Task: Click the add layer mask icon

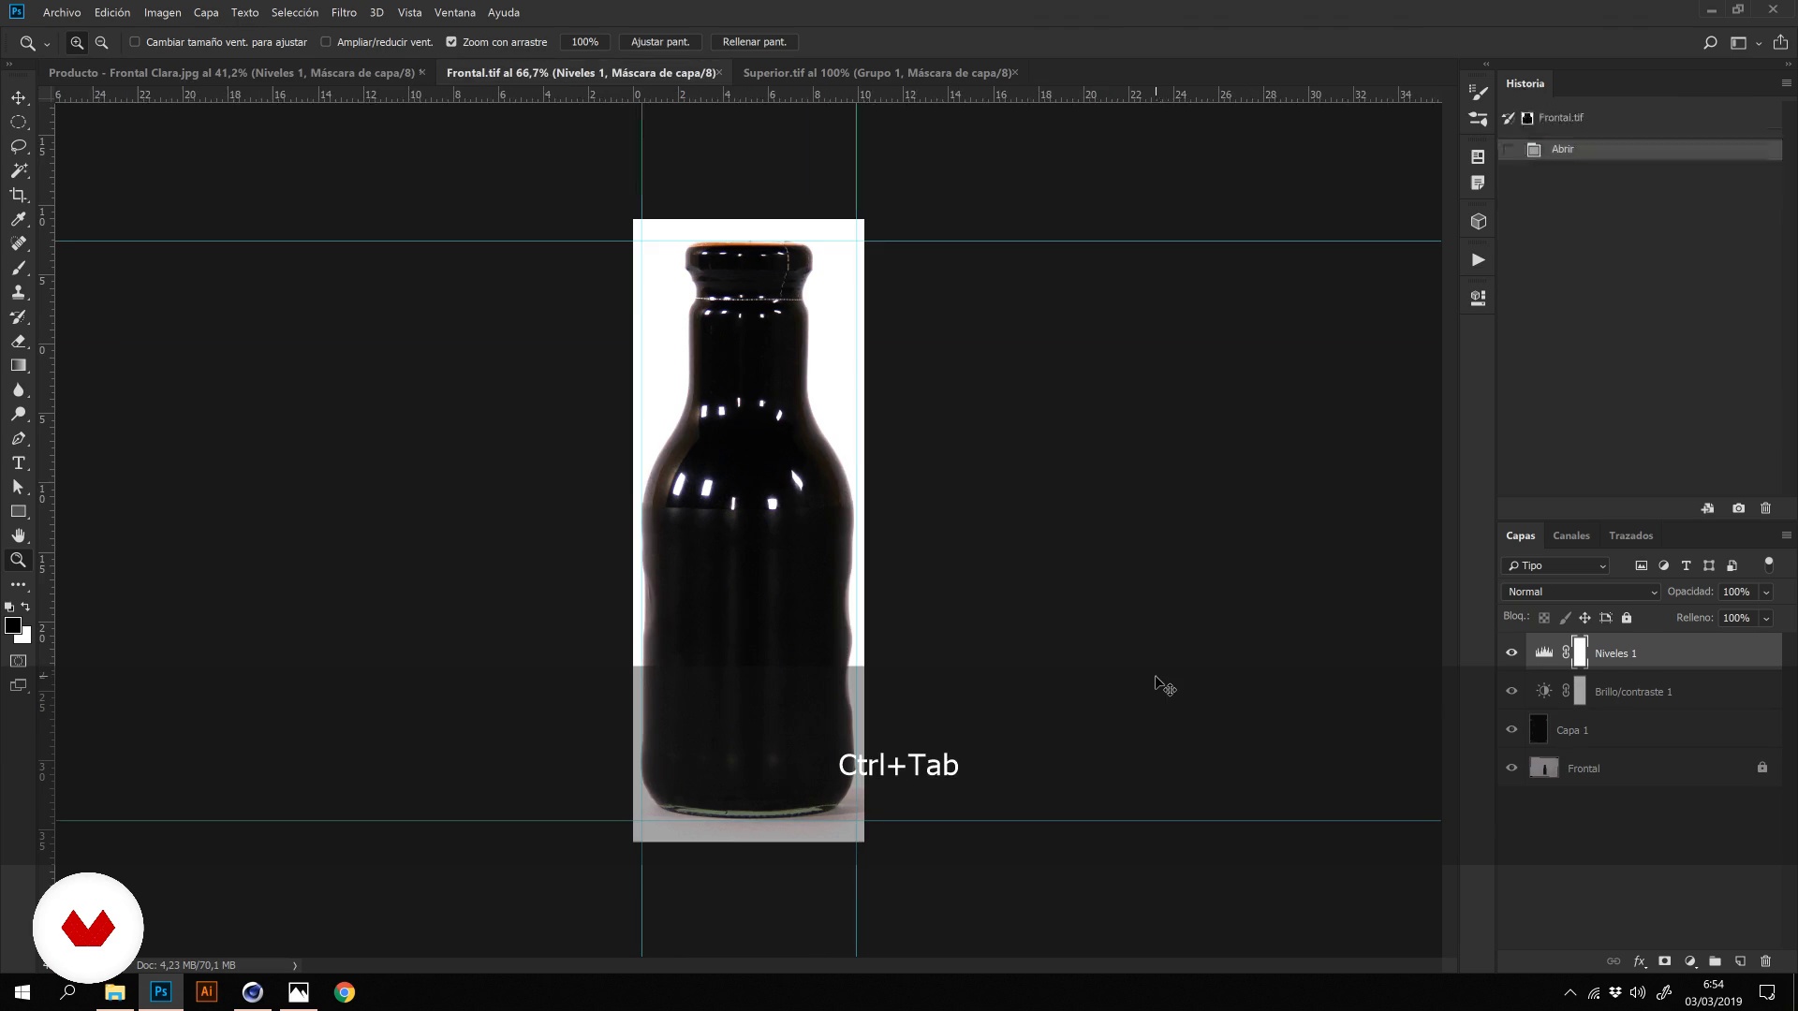Action: (1664, 961)
